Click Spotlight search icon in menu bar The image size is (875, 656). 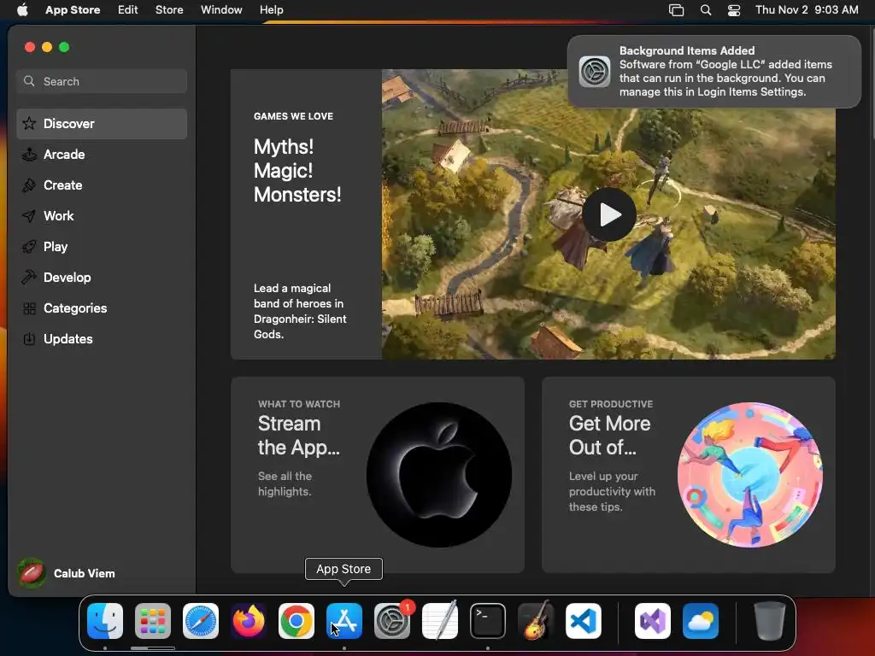point(705,10)
